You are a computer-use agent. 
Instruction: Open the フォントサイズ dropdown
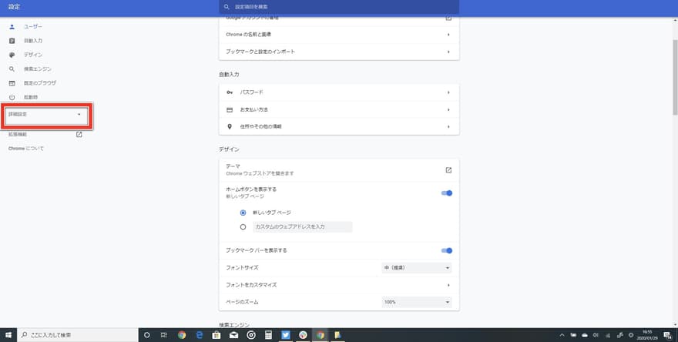(416, 268)
